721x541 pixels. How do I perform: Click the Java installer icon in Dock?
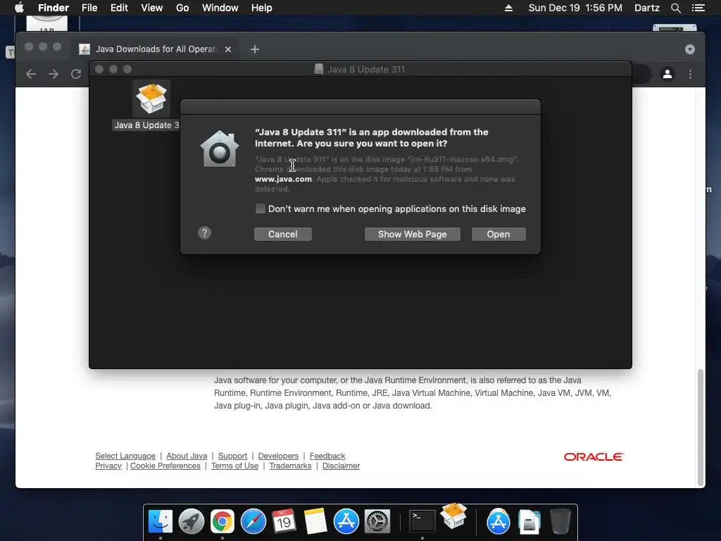pyautogui.click(x=453, y=515)
